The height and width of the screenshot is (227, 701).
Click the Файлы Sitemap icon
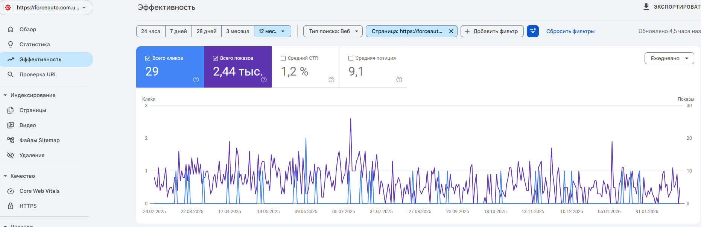(x=11, y=140)
